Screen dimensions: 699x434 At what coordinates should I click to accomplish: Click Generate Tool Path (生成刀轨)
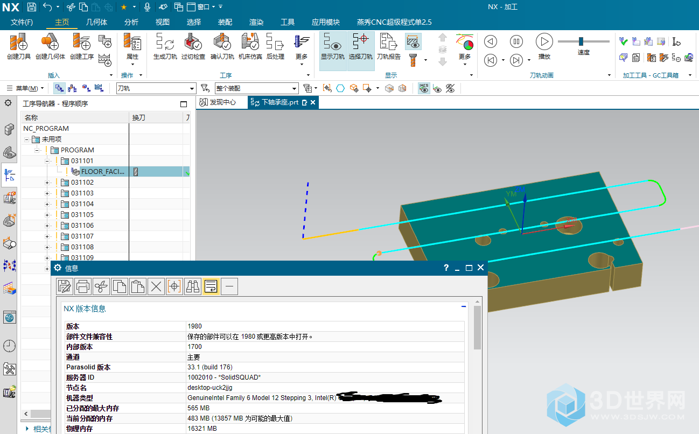pos(165,45)
